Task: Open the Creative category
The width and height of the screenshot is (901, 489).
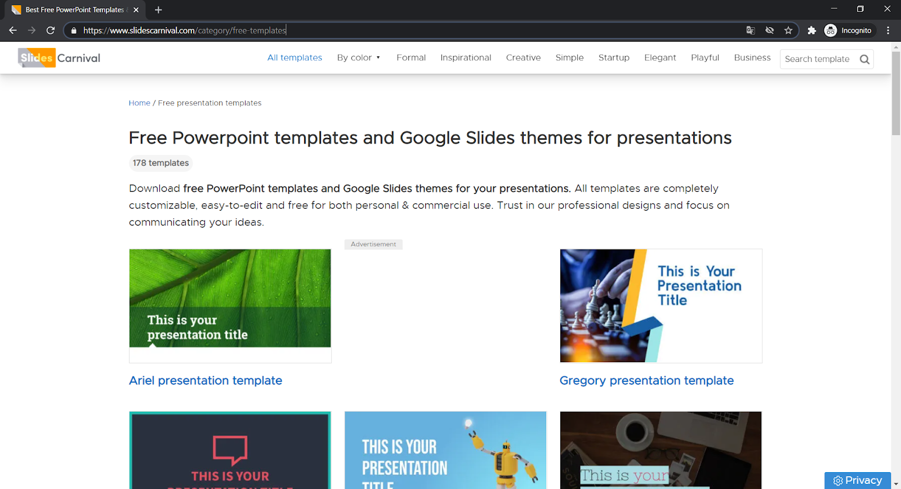Action: [x=523, y=57]
